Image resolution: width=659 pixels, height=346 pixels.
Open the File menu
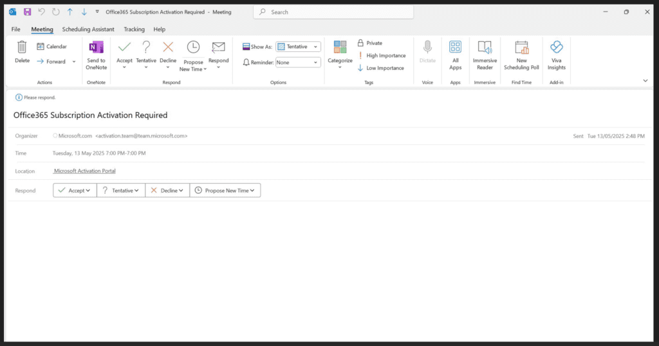click(15, 30)
